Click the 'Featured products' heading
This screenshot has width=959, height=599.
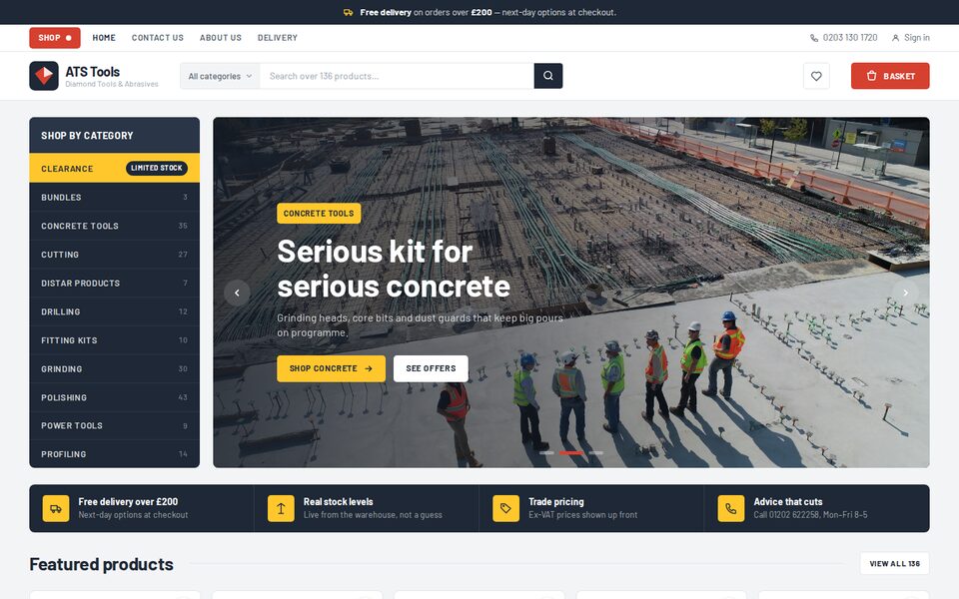pos(102,564)
